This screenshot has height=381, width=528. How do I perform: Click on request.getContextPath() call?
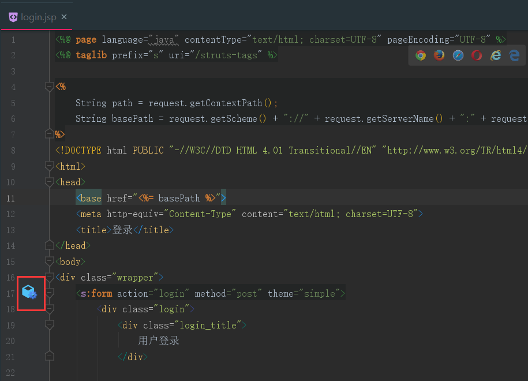coord(210,103)
